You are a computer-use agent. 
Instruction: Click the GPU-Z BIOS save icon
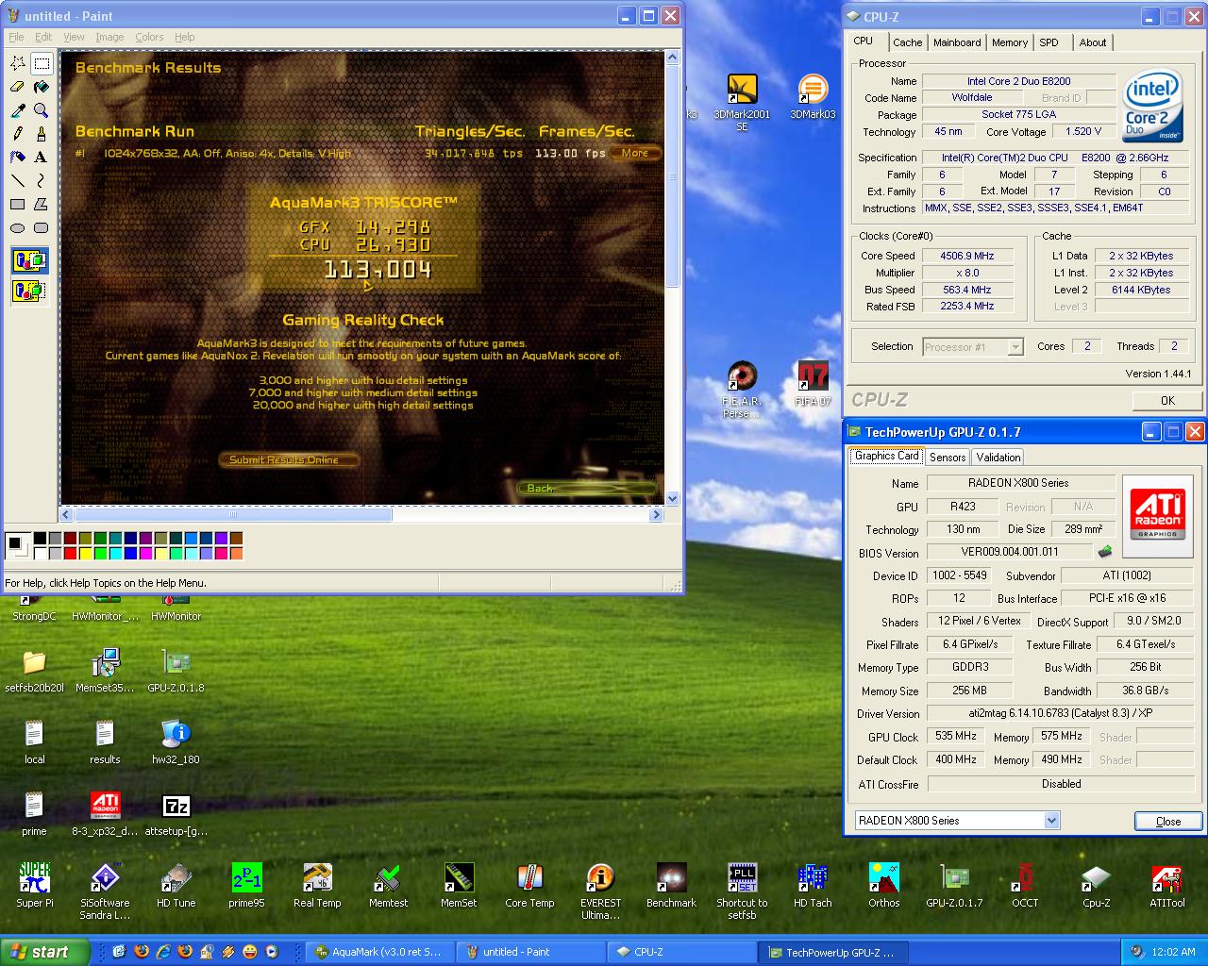point(1105,552)
